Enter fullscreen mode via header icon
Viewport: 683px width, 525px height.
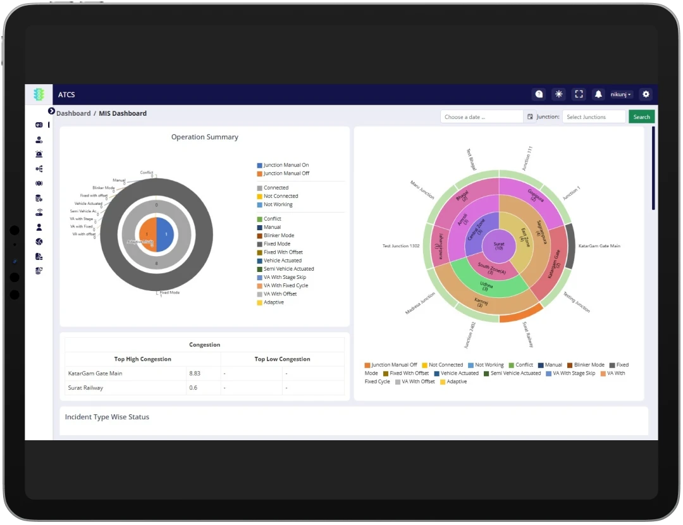pyautogui.click(x=579, y=94)
